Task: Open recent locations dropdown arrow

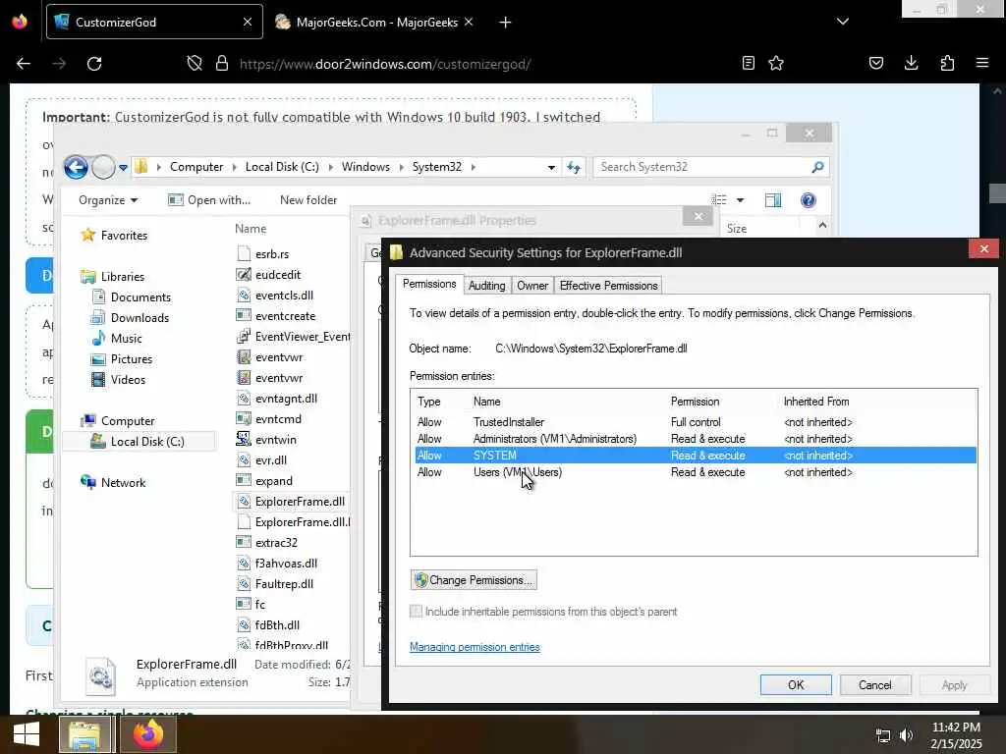Action: click(123, 167)
